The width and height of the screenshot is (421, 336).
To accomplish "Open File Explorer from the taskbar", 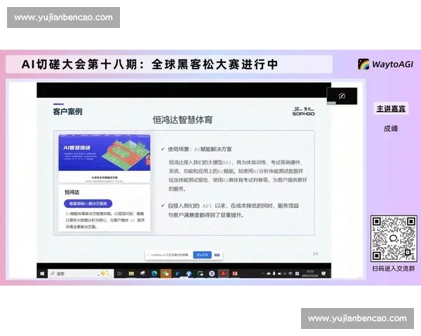I will point(131,274).
